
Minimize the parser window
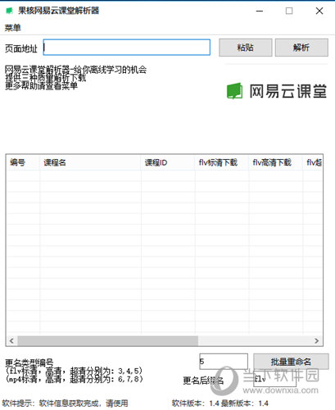[x=260, y=11]
